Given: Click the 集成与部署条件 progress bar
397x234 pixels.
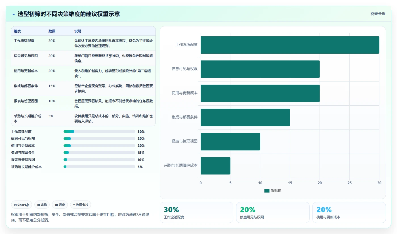Looking at the screenshot, I should (x=99, y=152).
